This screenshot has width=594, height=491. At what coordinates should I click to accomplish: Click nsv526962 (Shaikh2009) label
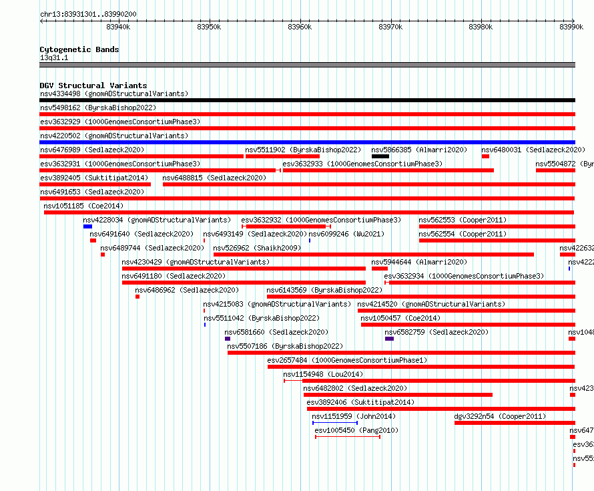click(257, 248)
